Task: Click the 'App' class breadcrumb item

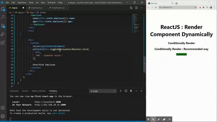Action: coord(32,13)
